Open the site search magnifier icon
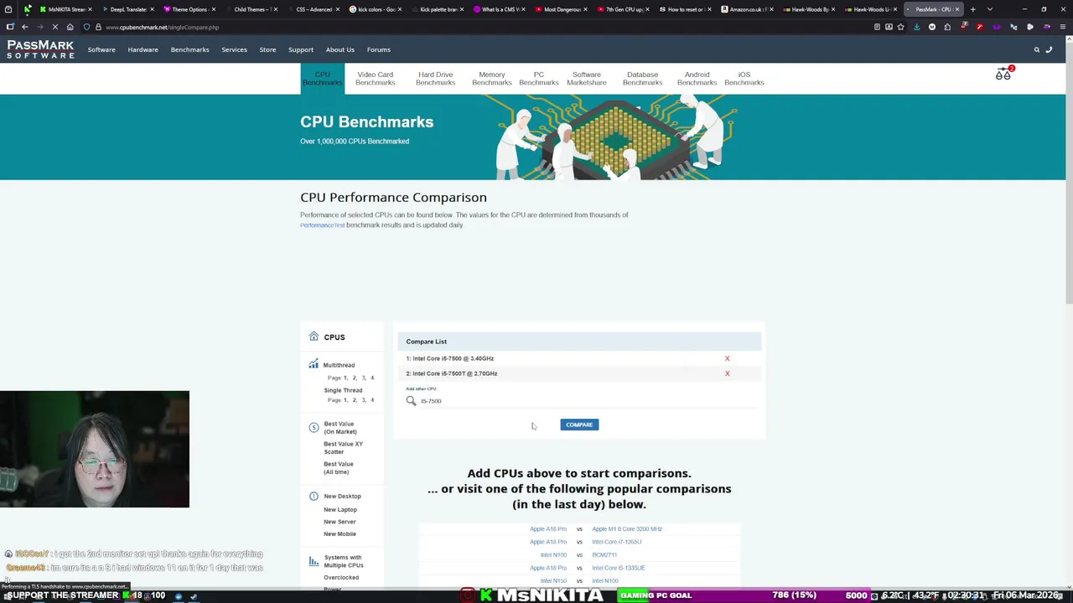Image resolution: width=1073 pixels, height=603 pixels. point(1036,49)
